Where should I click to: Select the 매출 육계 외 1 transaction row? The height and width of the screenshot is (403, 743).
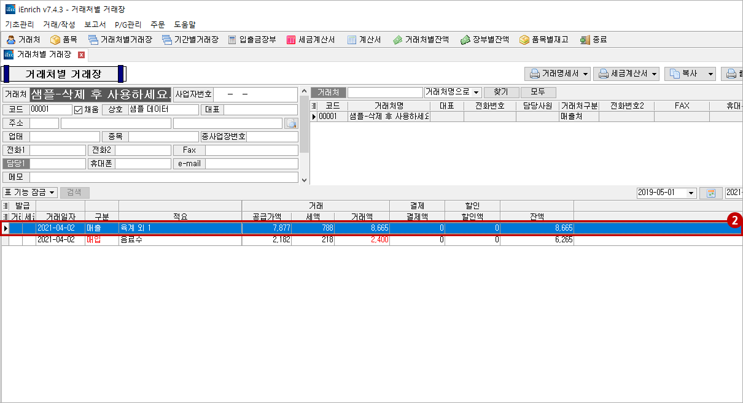(371, 228)
